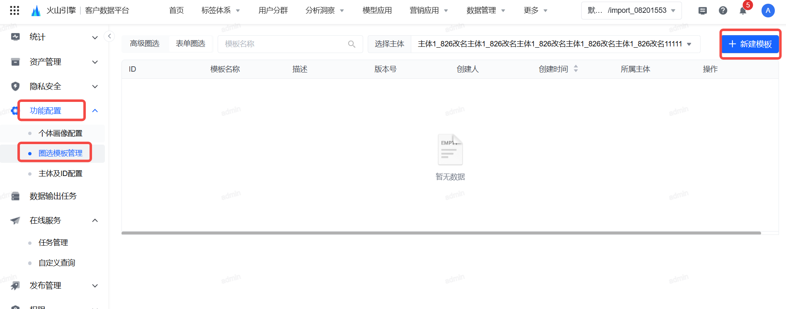This screenshot has width=786, height=309.
Task: Expand the 隐私安全 menu chevron
Action: tap(95, 87)
